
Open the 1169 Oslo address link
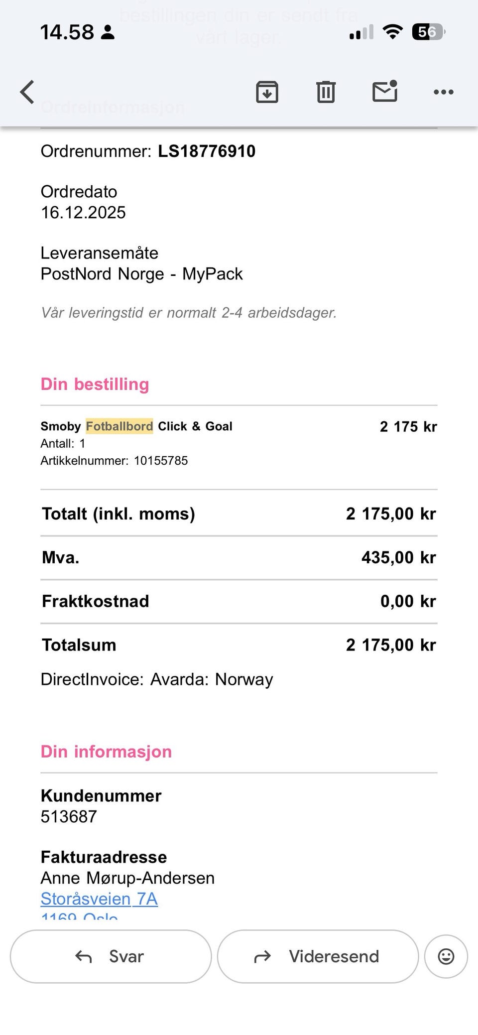coord(79,915)
